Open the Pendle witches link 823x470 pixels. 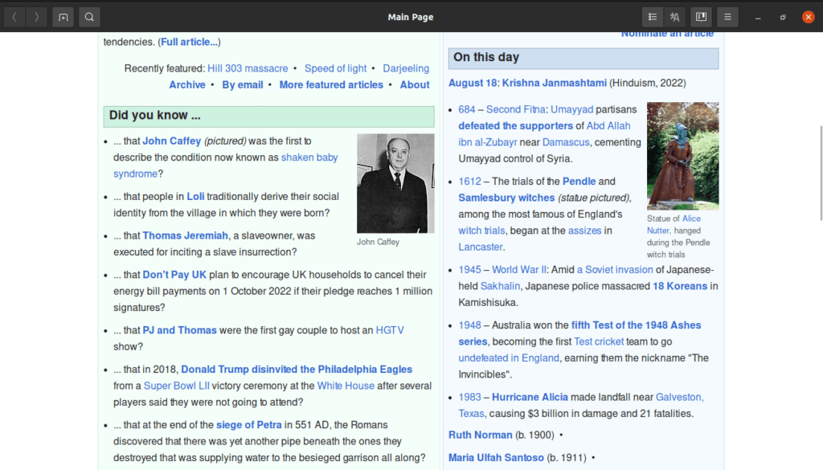(579, 182)
